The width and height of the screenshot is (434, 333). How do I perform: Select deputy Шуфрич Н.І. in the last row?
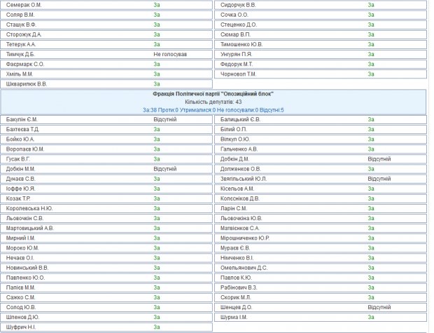[x=21, y=326]
